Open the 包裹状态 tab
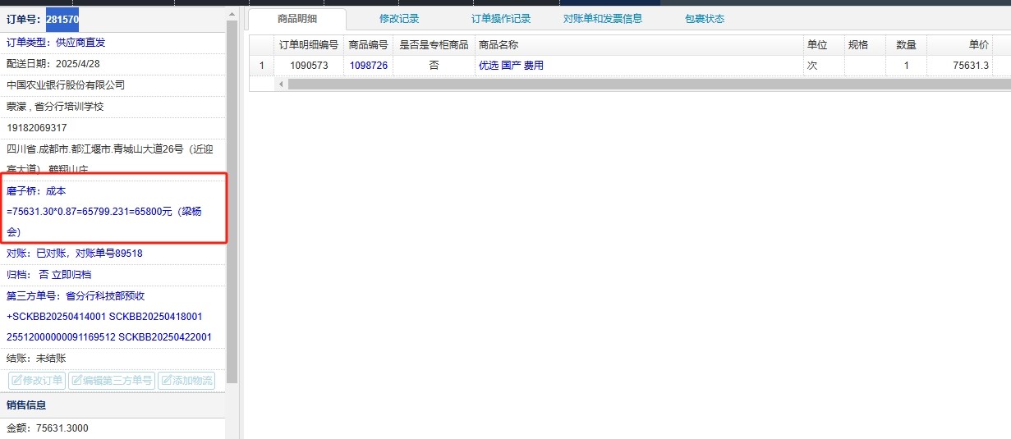This screenshot has width=1011, height=439. pyautogui.click(x=705, y=18)
